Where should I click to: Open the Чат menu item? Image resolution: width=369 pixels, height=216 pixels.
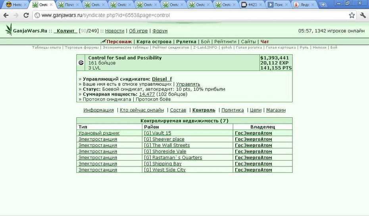pyautogui.click(x=265, y=42)
